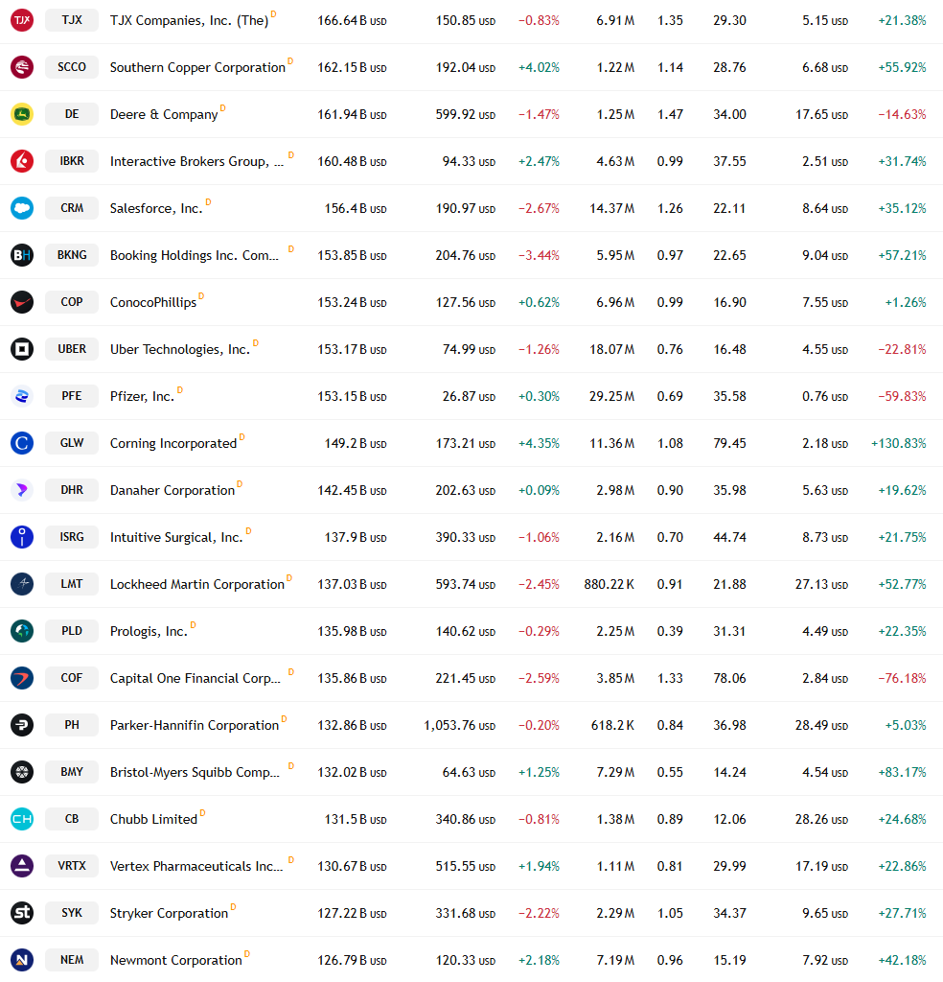Click the Pfizer logo icon
The image size is (943, 982).
point(22,396)
